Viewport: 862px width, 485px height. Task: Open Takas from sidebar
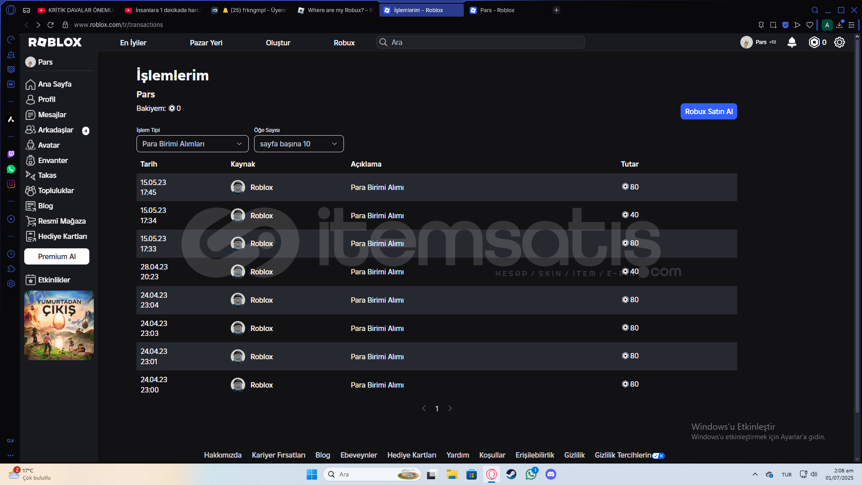click(41, 175)
